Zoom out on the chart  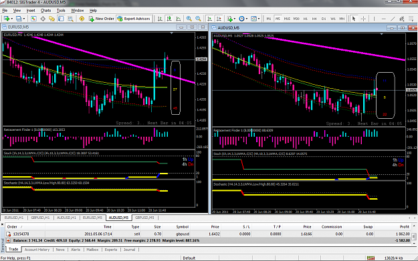198,19
